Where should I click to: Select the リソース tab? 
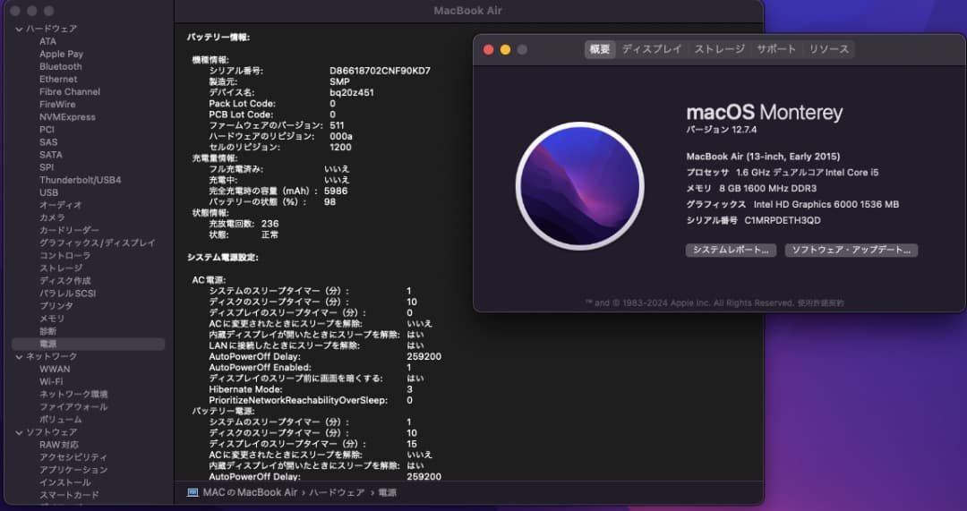click(829, 49)
